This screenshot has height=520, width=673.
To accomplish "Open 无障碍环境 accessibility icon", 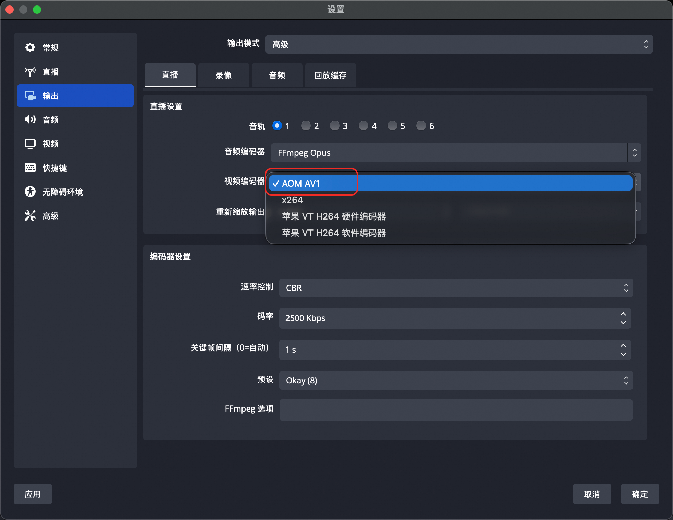I will [30, 191].
